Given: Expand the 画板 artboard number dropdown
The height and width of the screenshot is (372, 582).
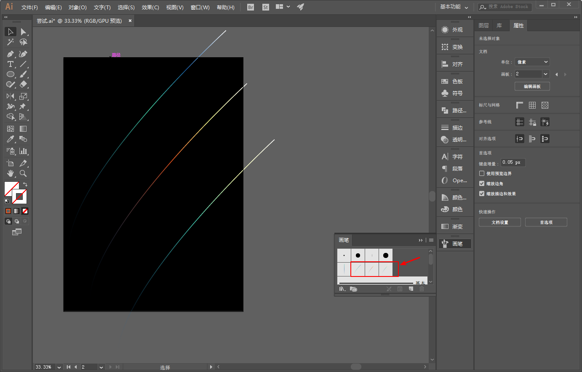Looking at the screenshot, I should [546, 74].
